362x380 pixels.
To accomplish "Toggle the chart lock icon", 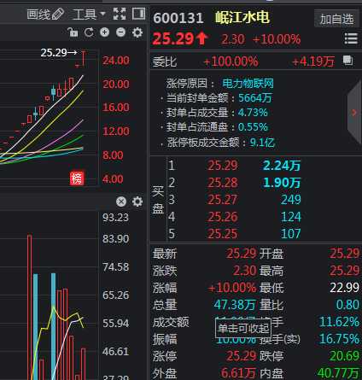I will [x=73, y=32].
